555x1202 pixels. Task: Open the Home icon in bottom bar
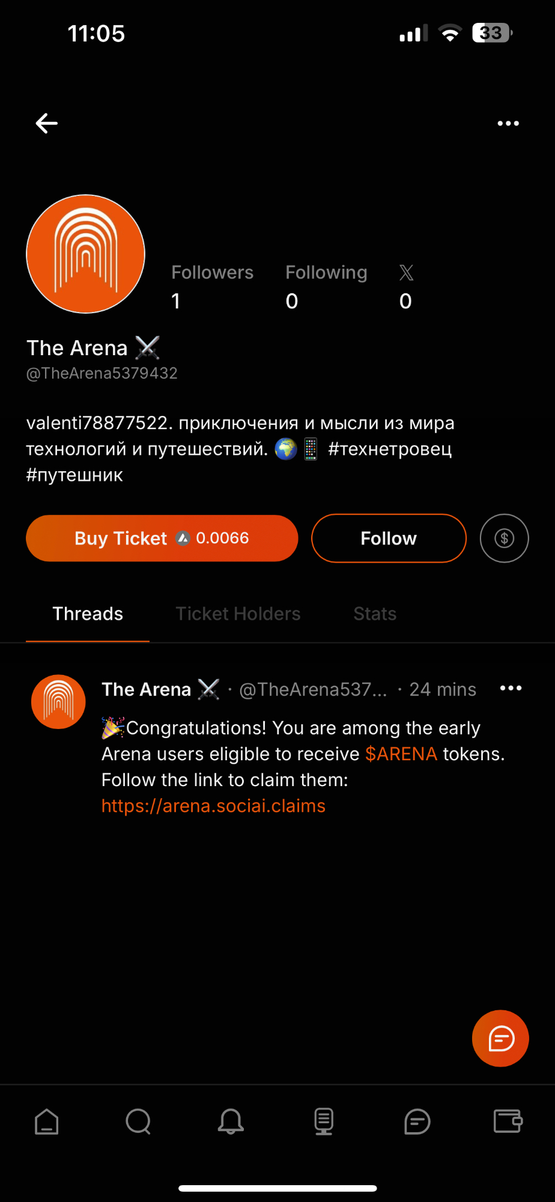[47, 1121]
